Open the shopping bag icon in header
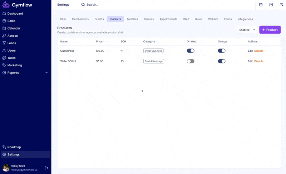 tap(271, 5)
